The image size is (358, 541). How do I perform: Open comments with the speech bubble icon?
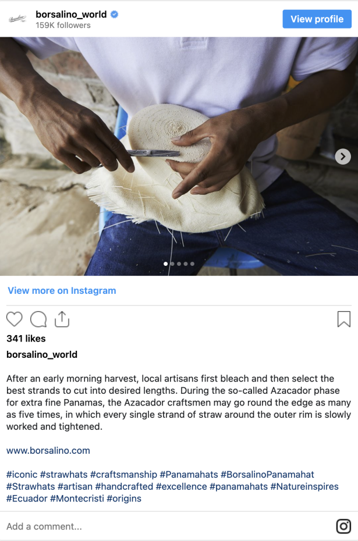point(38,319)
